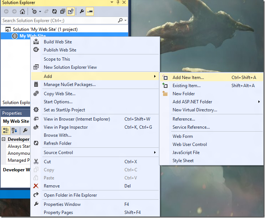
Task: Click the Refresh icon in Solution Explorer toolbar
Action: point(54,11)
